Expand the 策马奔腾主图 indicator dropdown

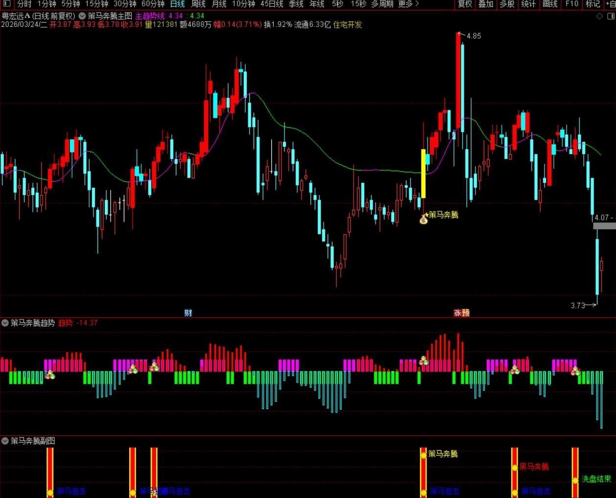tap(82, 16)
